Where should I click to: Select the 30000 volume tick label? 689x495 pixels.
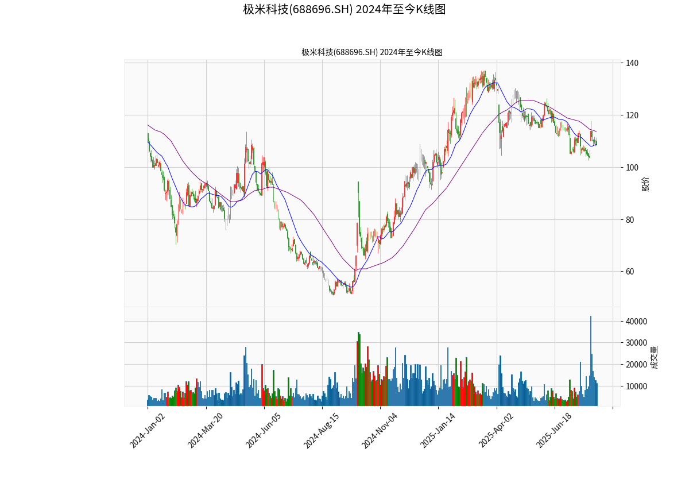(637, 343)
